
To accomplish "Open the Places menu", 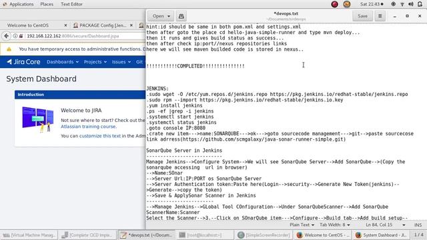I will pyautogui.click(x=47, y=4).
